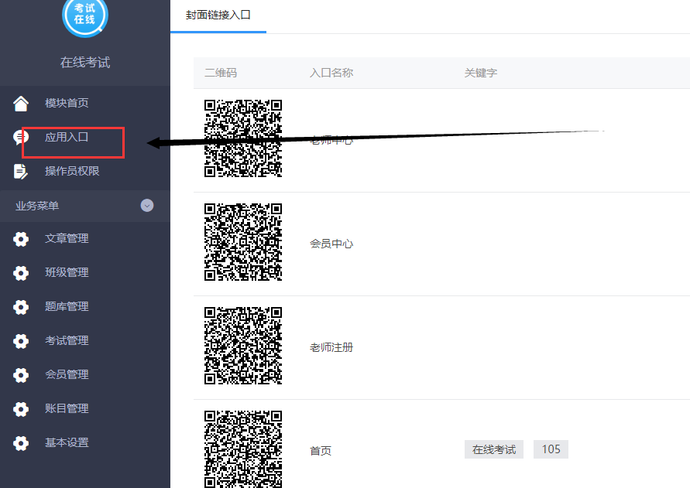Click the 入口名称 column header

pyautogui.click(x=331, y=73)
